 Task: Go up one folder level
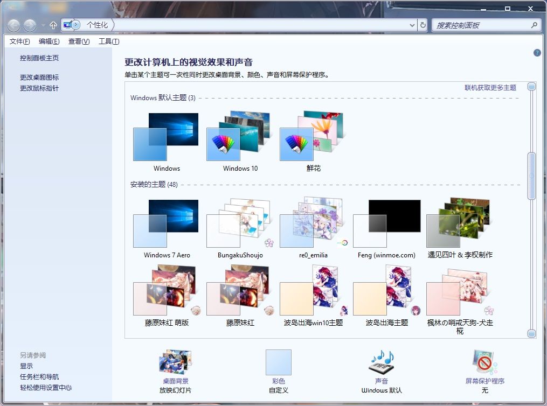pyautogui.click(x=53, y=25)
